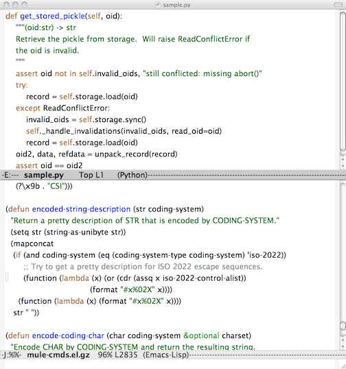Click the string "still conflicted: missing abort()"

point(203,73)
